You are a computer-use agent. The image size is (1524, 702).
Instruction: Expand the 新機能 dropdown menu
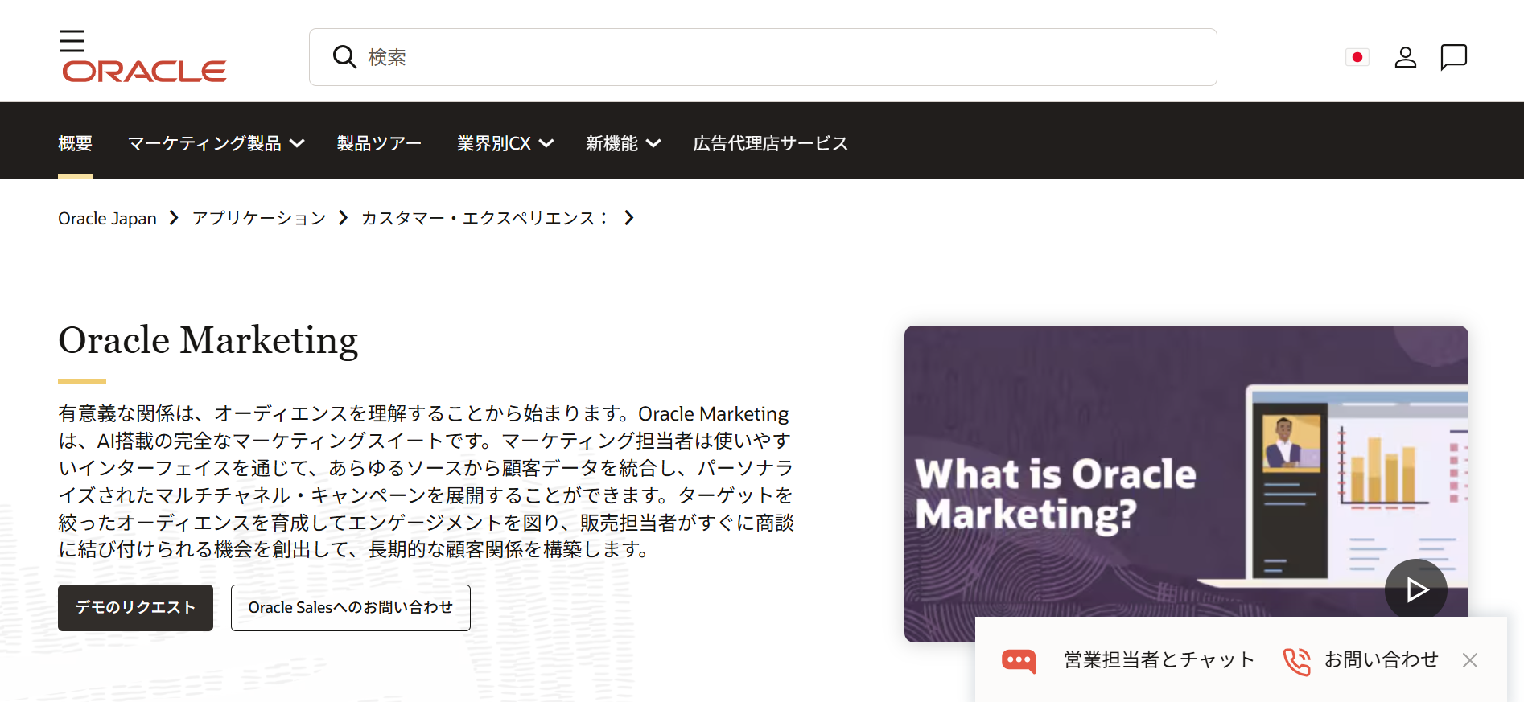[623, 143]
